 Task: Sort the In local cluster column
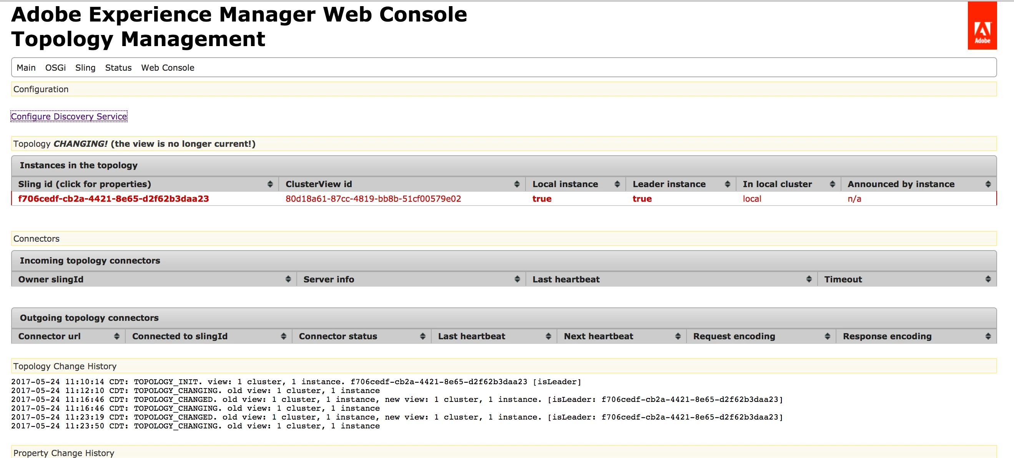click(x=832, y=184)
